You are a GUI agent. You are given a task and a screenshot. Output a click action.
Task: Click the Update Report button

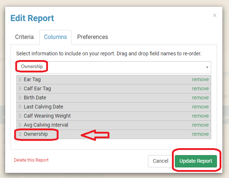[196, 161]
